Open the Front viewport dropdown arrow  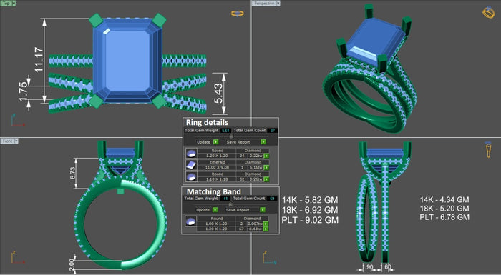[x=16, y=141]
